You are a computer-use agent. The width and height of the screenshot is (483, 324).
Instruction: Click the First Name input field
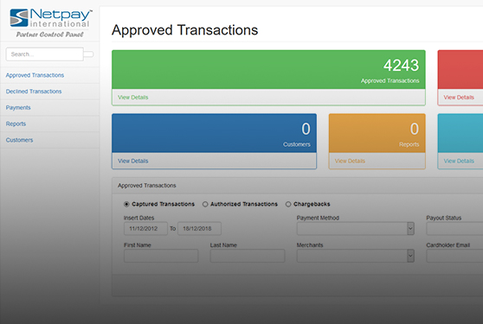pos(161,256)
